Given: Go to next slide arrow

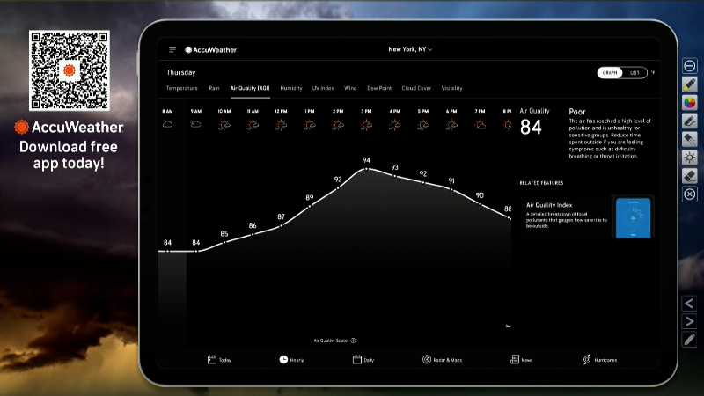Looking at the screenshot, I should [689, 321].
